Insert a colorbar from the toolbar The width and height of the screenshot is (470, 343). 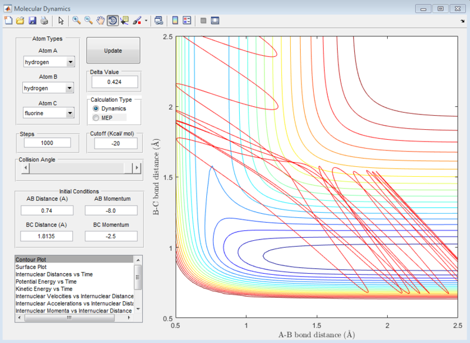[x=174, y=21]
